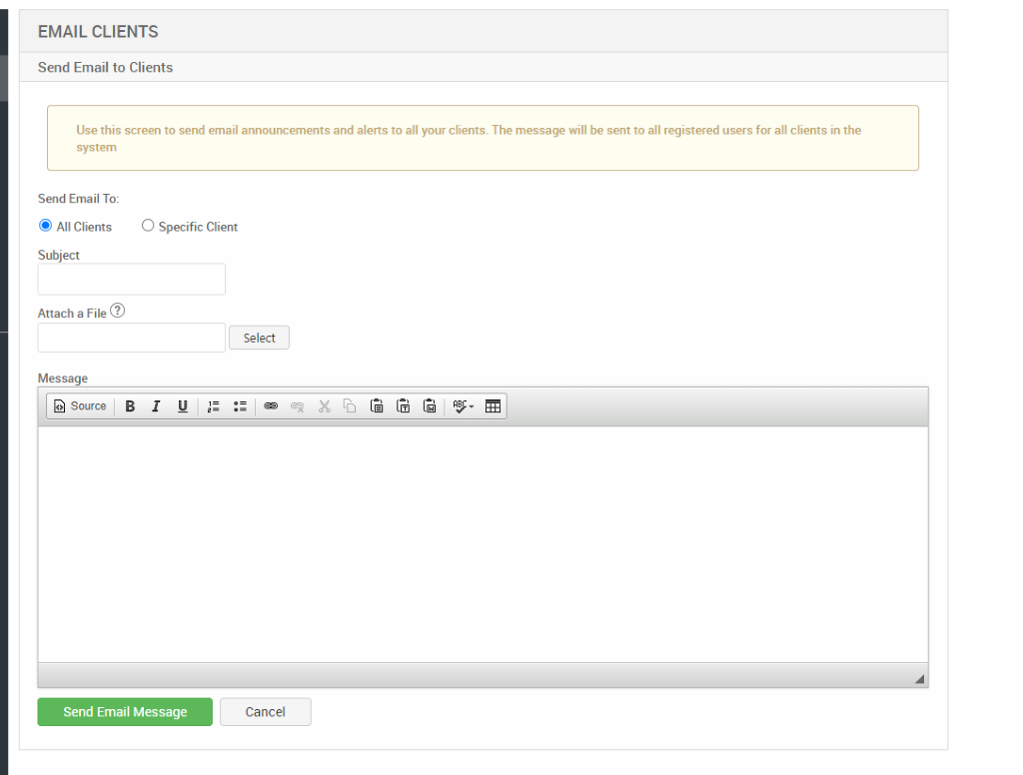Insert a bulleted list in the message
The image size is (1023, 775).
tap(240, 405)
